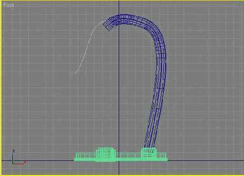Click the right end railing of green base
The image size is (244, 176).
click(161, 155)
